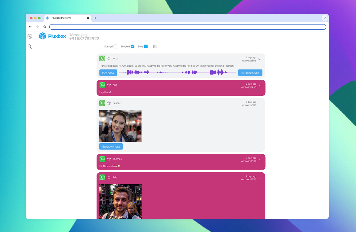Click the Transcribe audio button
This screenshot has width=356, height=232.
tap(250, 73)
